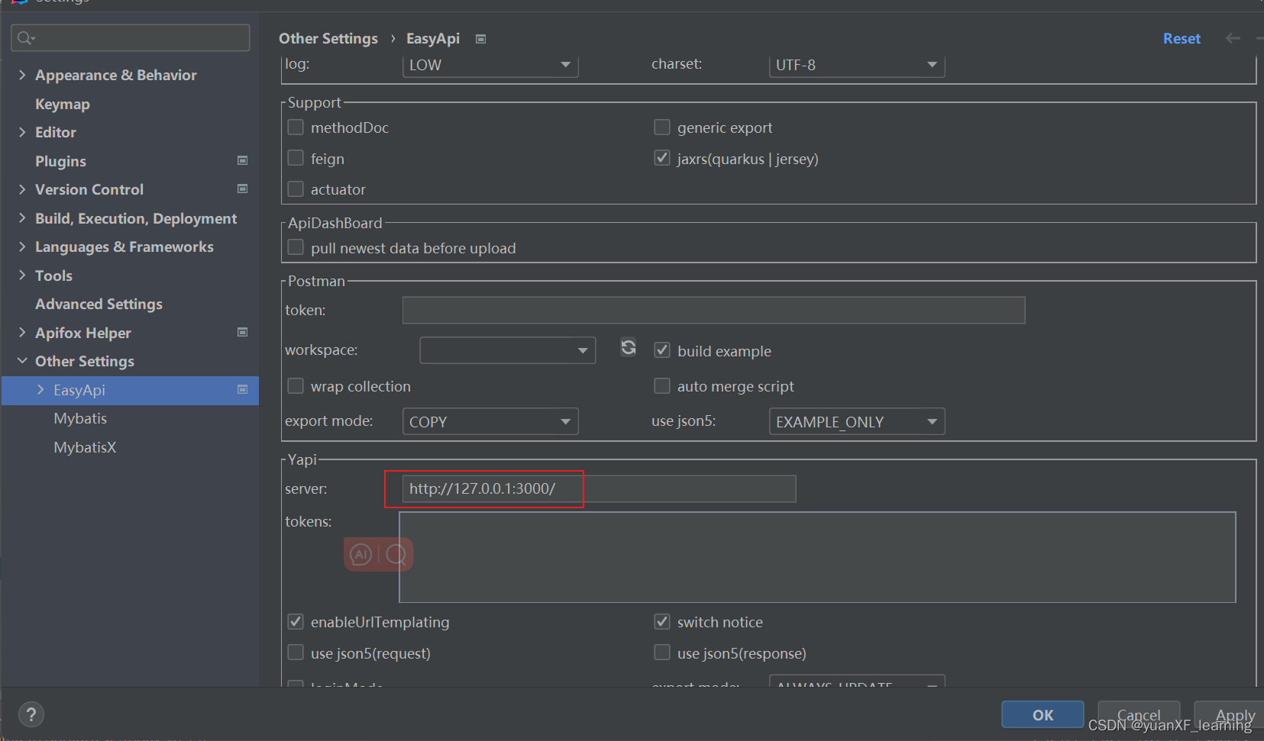This screenshot has height=741, width=1264.
Task: Open the export mode COPY dropdown
Action: (x=490, y=421)
